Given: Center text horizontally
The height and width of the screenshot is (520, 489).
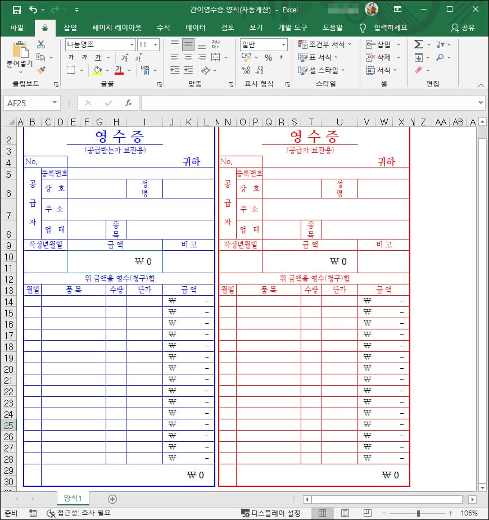Looking at the screenshot, I should tap(188, 57).
